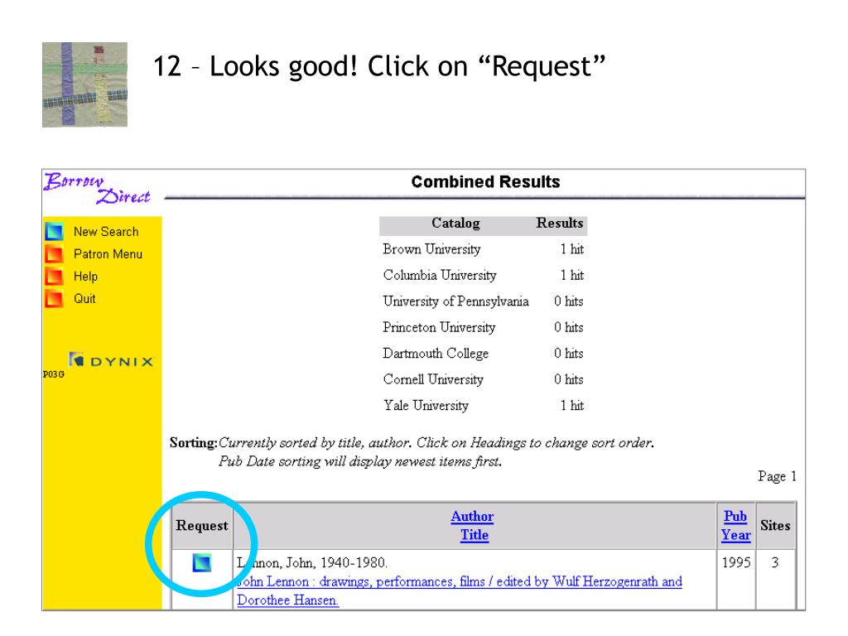
Task: Click the Dynix logo
Action: pyautogui.click(x=111, y=361)
